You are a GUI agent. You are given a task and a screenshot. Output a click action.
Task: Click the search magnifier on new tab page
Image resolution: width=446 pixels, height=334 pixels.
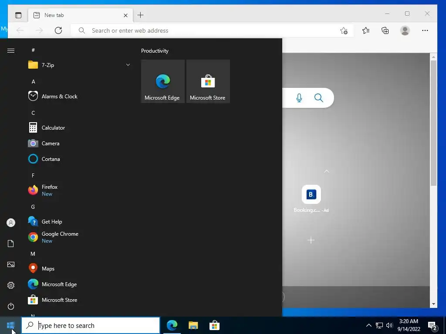point(318,98)
